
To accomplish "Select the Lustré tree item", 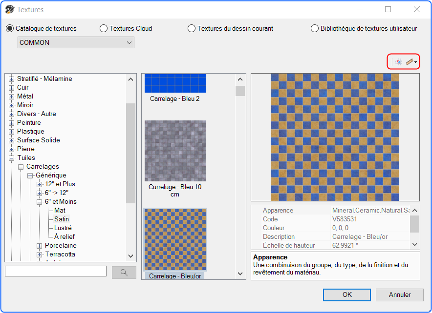I will pyautogui.click(x=63, y=228).
